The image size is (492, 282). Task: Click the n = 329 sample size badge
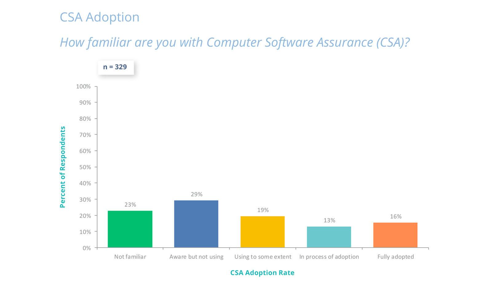click(116, 67)
